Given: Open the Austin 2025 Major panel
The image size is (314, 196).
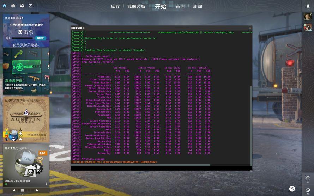Looking at the screenshot, I should 26,120.
